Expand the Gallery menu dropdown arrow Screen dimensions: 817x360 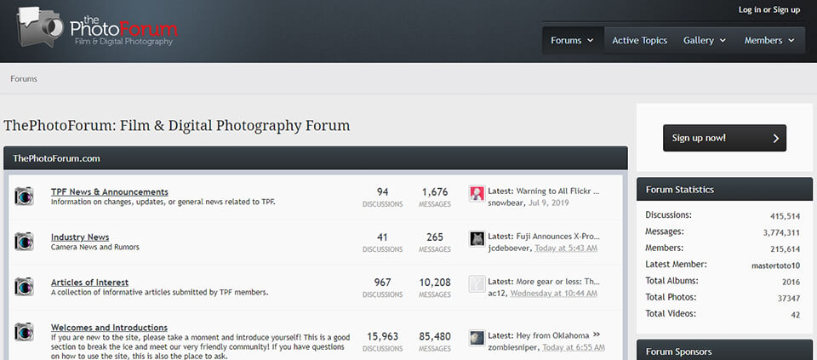point(723,40)
